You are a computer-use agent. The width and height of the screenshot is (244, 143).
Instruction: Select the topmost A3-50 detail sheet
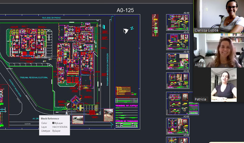click(178, 22)
